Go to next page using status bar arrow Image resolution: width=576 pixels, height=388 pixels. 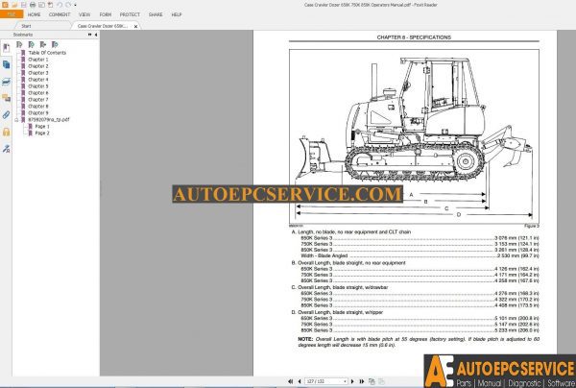click(x=352, y=381)
